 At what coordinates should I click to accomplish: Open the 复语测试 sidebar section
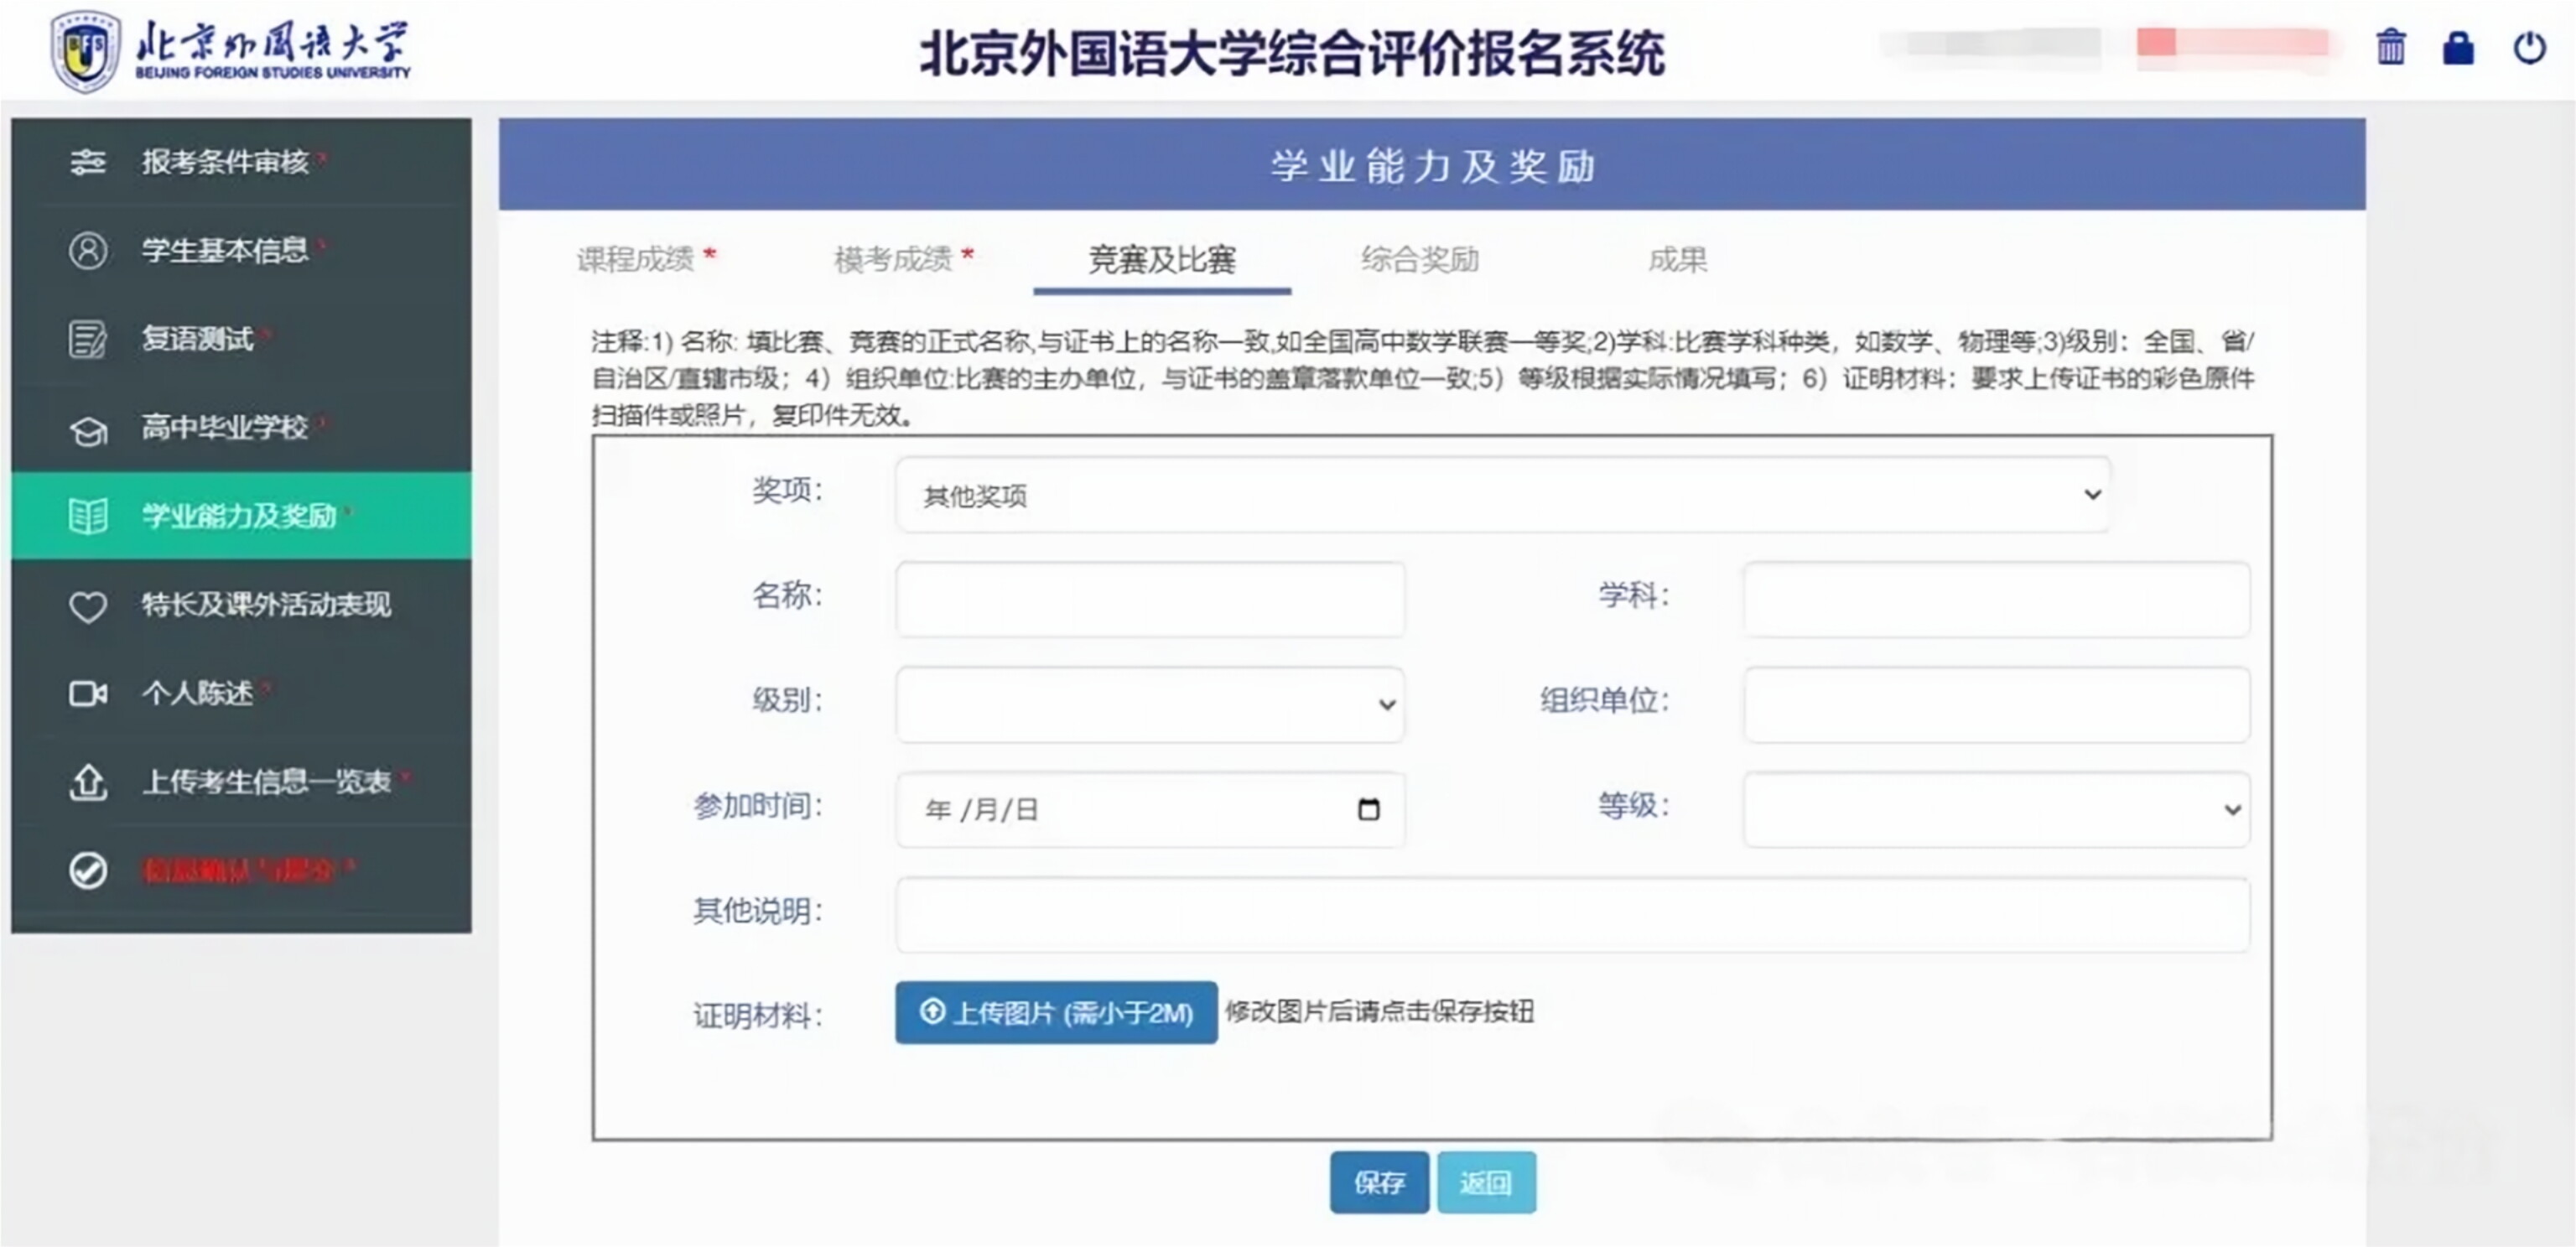coord(241,339)
